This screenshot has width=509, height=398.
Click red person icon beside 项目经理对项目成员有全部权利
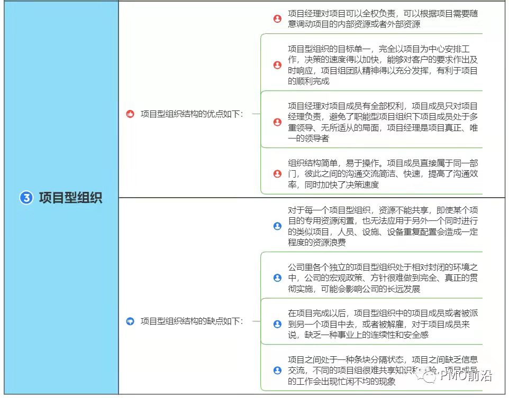[x=278, y=122]
